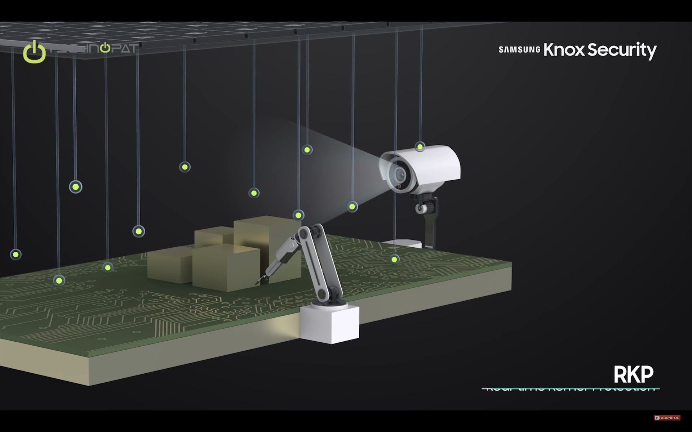The height and width of the screenshot is (432, 692).
Task: Click the TECHNOPAT watermark text
Action: (94, 49)
